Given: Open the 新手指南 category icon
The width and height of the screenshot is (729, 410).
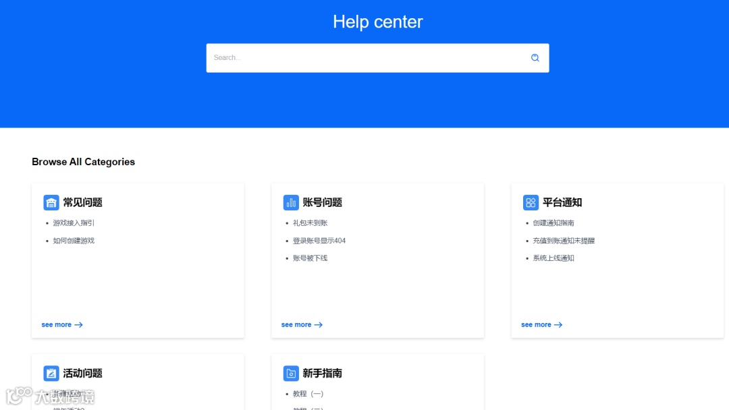Looking at the screenshot, I should (291, 374).
